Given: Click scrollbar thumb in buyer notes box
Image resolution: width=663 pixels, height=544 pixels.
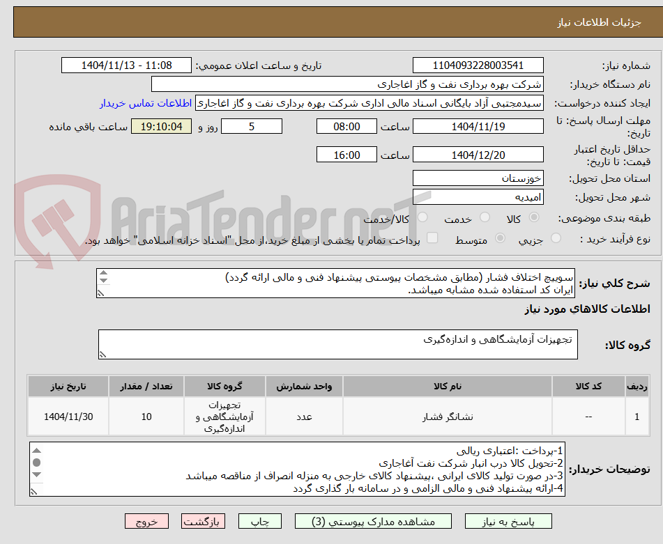Looking at the screenshot, I should [x=37, y=463].
